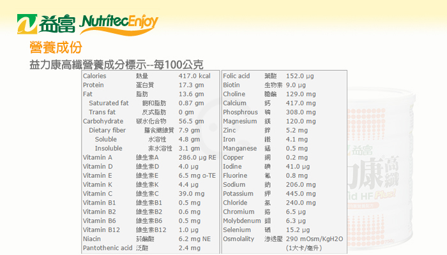Click the Fluorine label
The image size is (447, 255).
pos(235,175)
